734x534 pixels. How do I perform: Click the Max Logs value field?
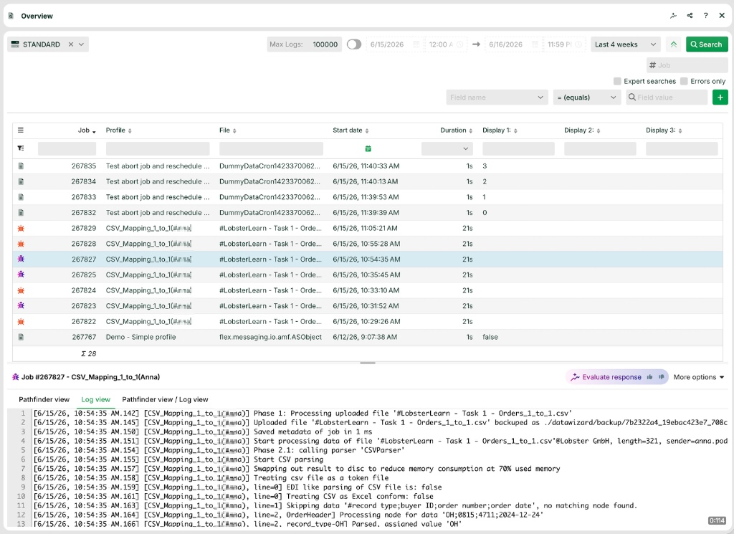[x=325, y=44]
